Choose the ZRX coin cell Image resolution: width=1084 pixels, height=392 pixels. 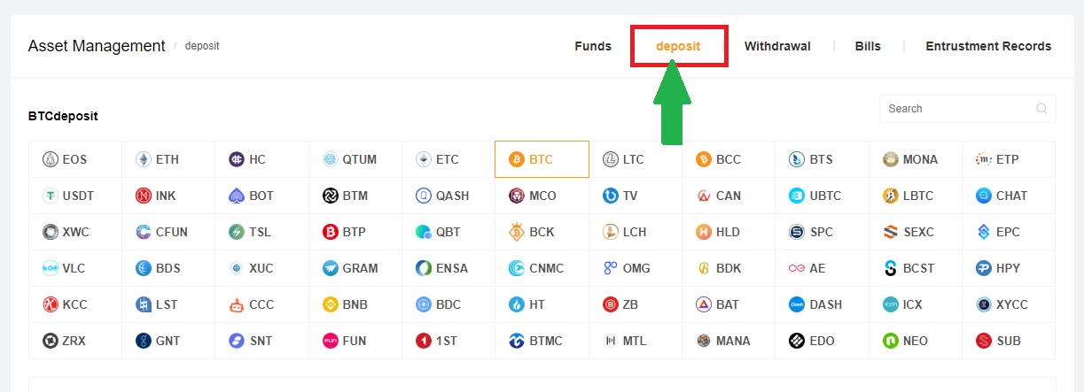[x=75, y=341]
